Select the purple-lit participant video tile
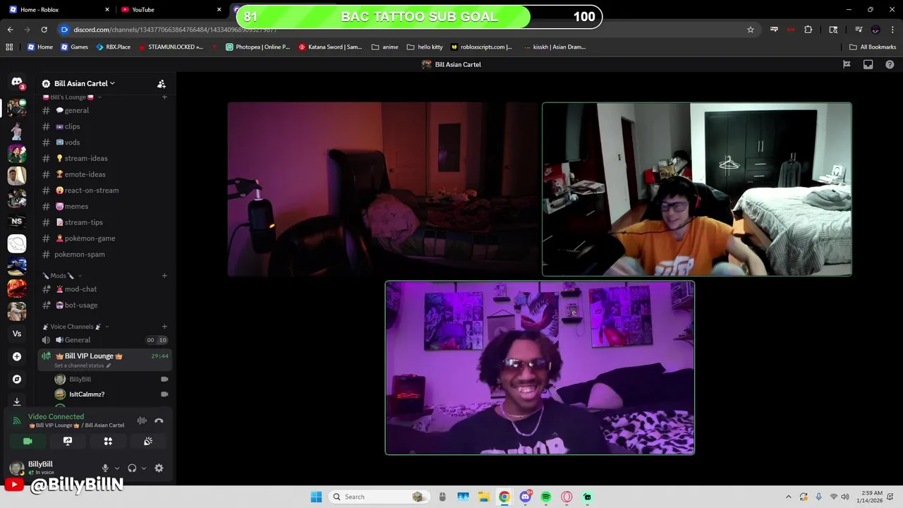 tap(540, 368)
